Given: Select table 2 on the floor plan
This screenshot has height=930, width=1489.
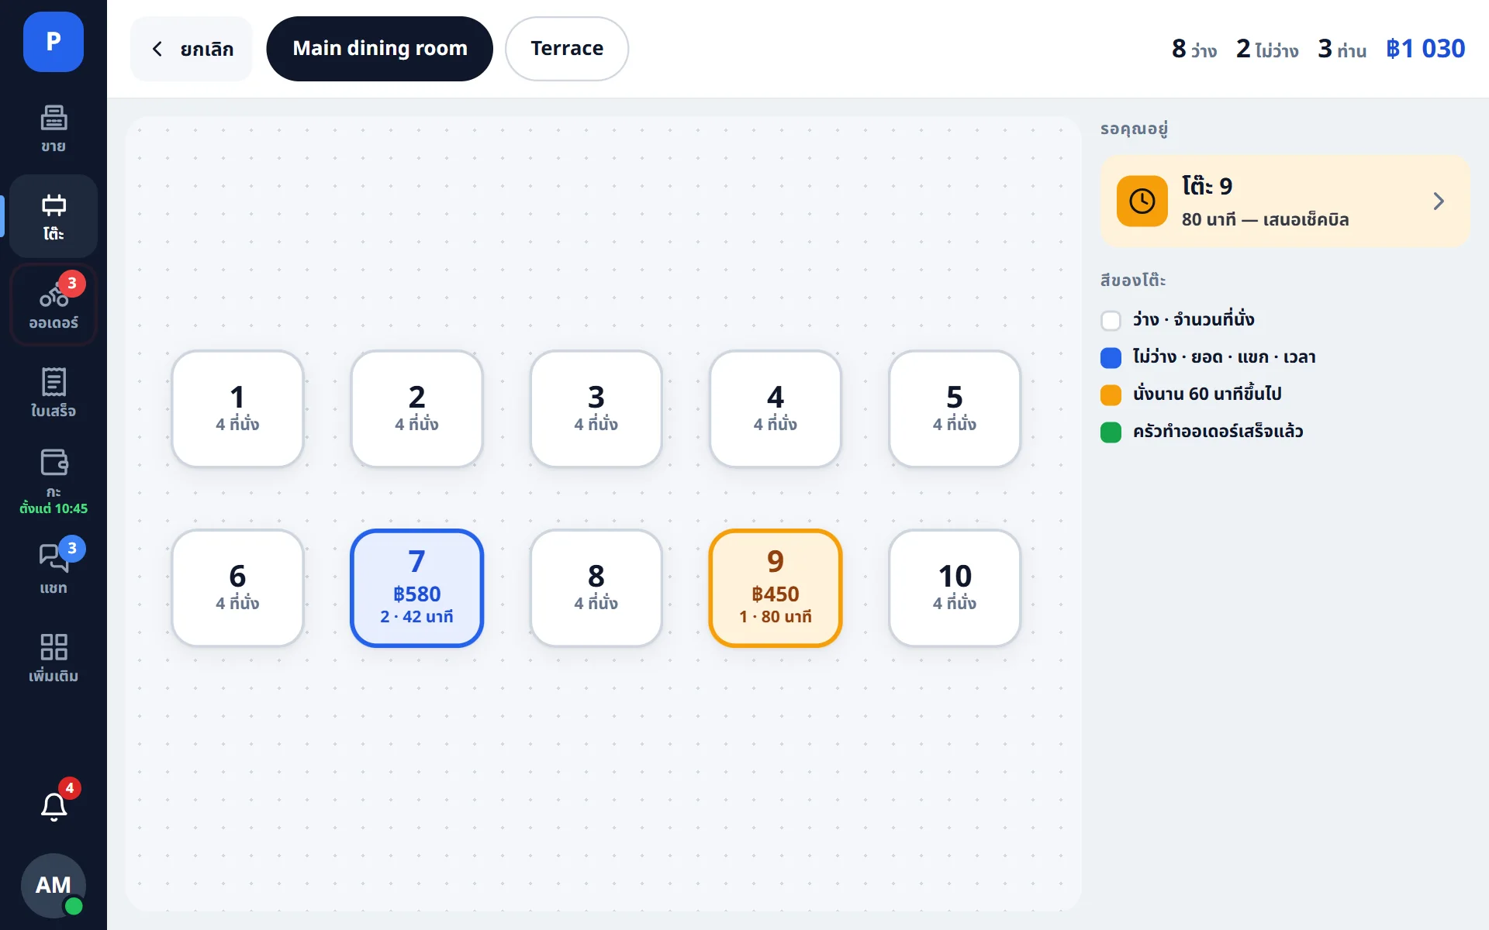Looking at the screenshot, I should coord(416,408).
